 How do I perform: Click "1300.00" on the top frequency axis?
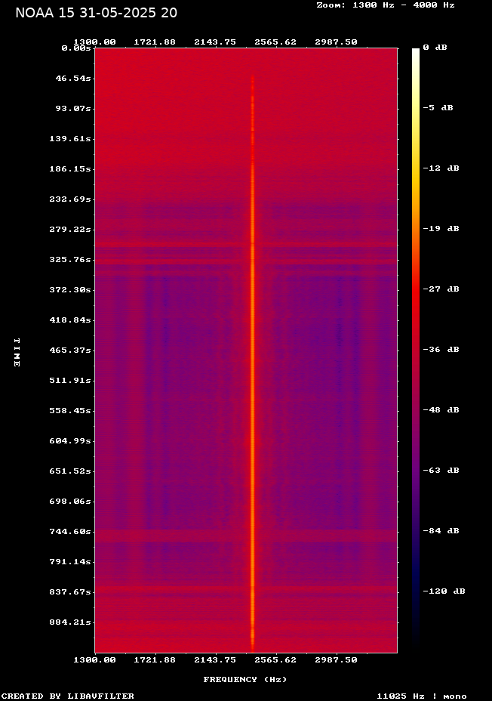(94, 42)
